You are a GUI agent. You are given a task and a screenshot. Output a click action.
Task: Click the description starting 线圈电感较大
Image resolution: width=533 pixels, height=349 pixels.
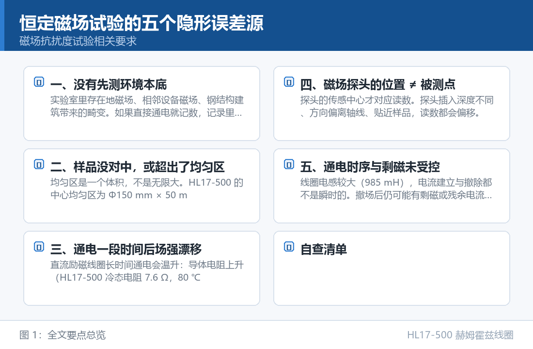(x=396, y=189)
